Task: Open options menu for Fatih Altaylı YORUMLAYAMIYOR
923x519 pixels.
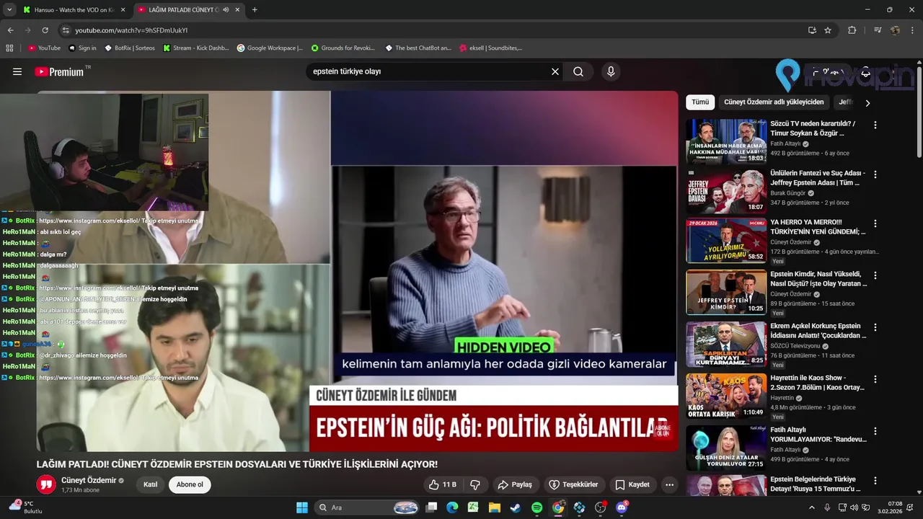Action: [x=875, y=431]
